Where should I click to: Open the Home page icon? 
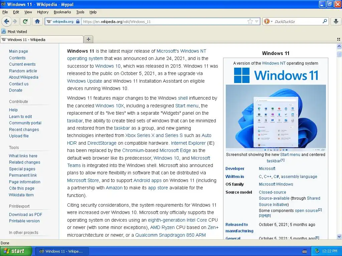click(37, 21)
